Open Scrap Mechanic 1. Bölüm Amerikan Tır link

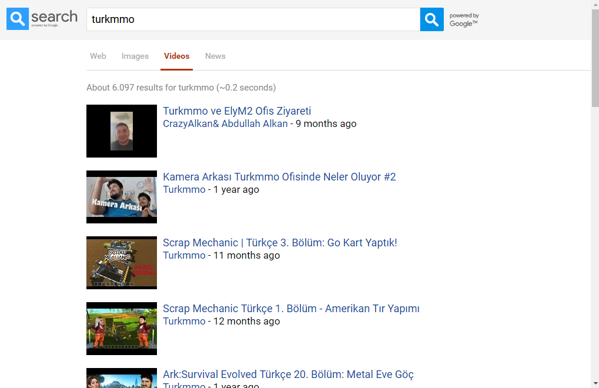click(x=291, y=309)
